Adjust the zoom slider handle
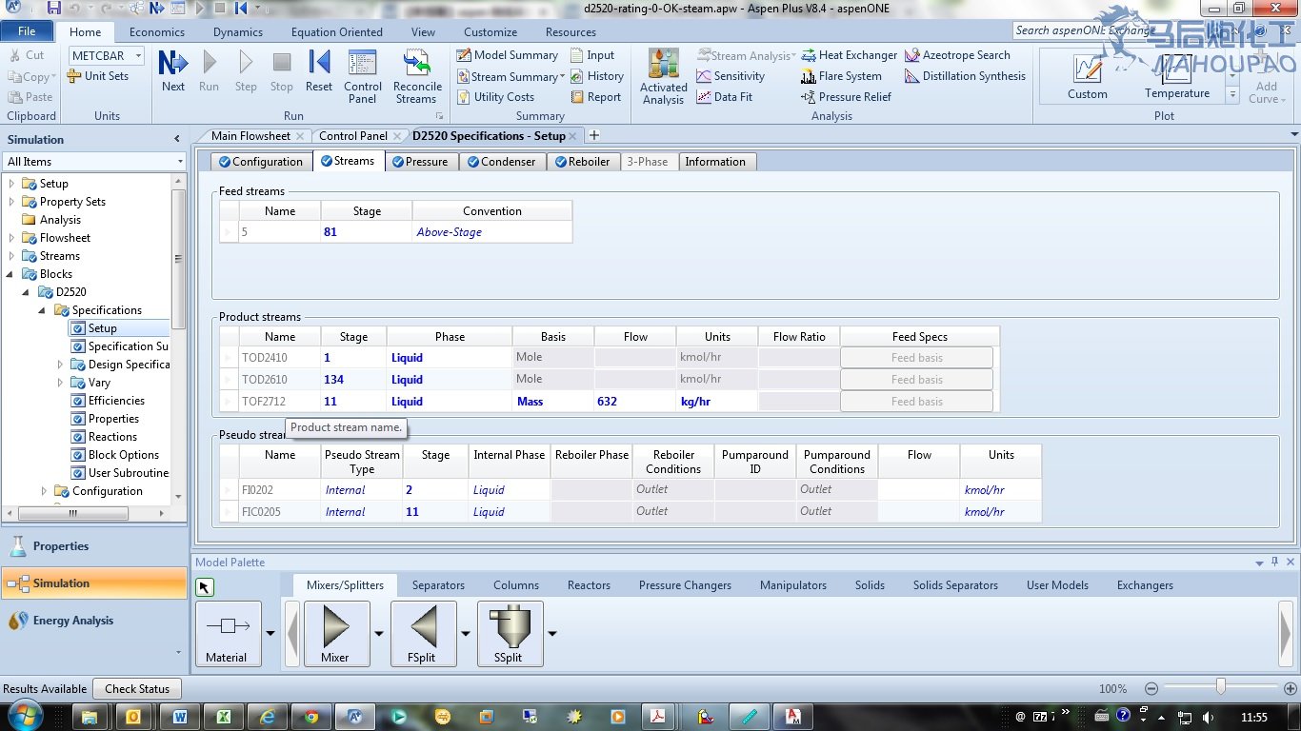Screen dimensions: 1301x731 [1220, 687]
